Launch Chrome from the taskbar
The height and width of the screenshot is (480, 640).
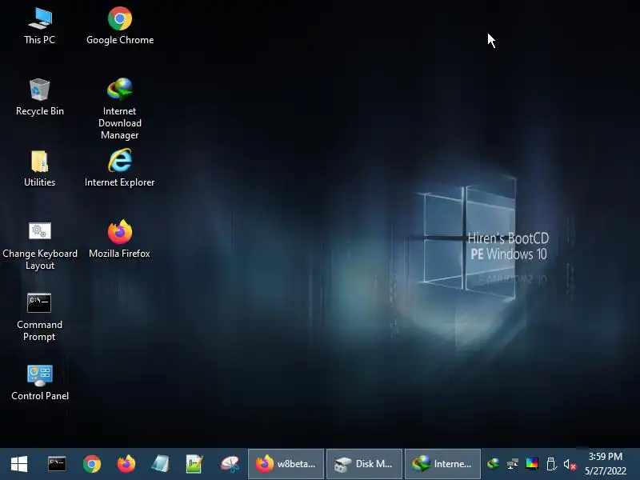92,464
